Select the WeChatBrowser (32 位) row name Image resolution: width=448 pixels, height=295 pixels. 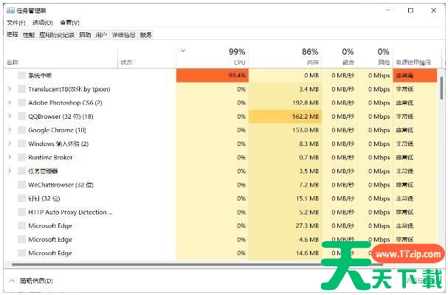(61, 185)
